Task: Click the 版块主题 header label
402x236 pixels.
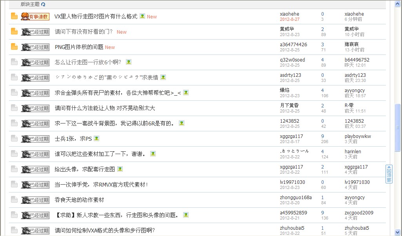Action: pyautogui.click(x=30, y=4)
